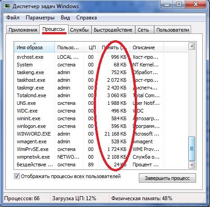The width and height of the screenshot is (210, 207).
Task: Select the Процессы tab
Action: pos(54,29)
